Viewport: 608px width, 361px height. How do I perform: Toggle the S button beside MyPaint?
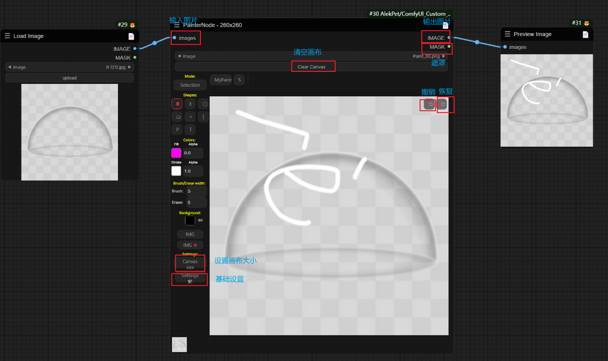(239, 80)
